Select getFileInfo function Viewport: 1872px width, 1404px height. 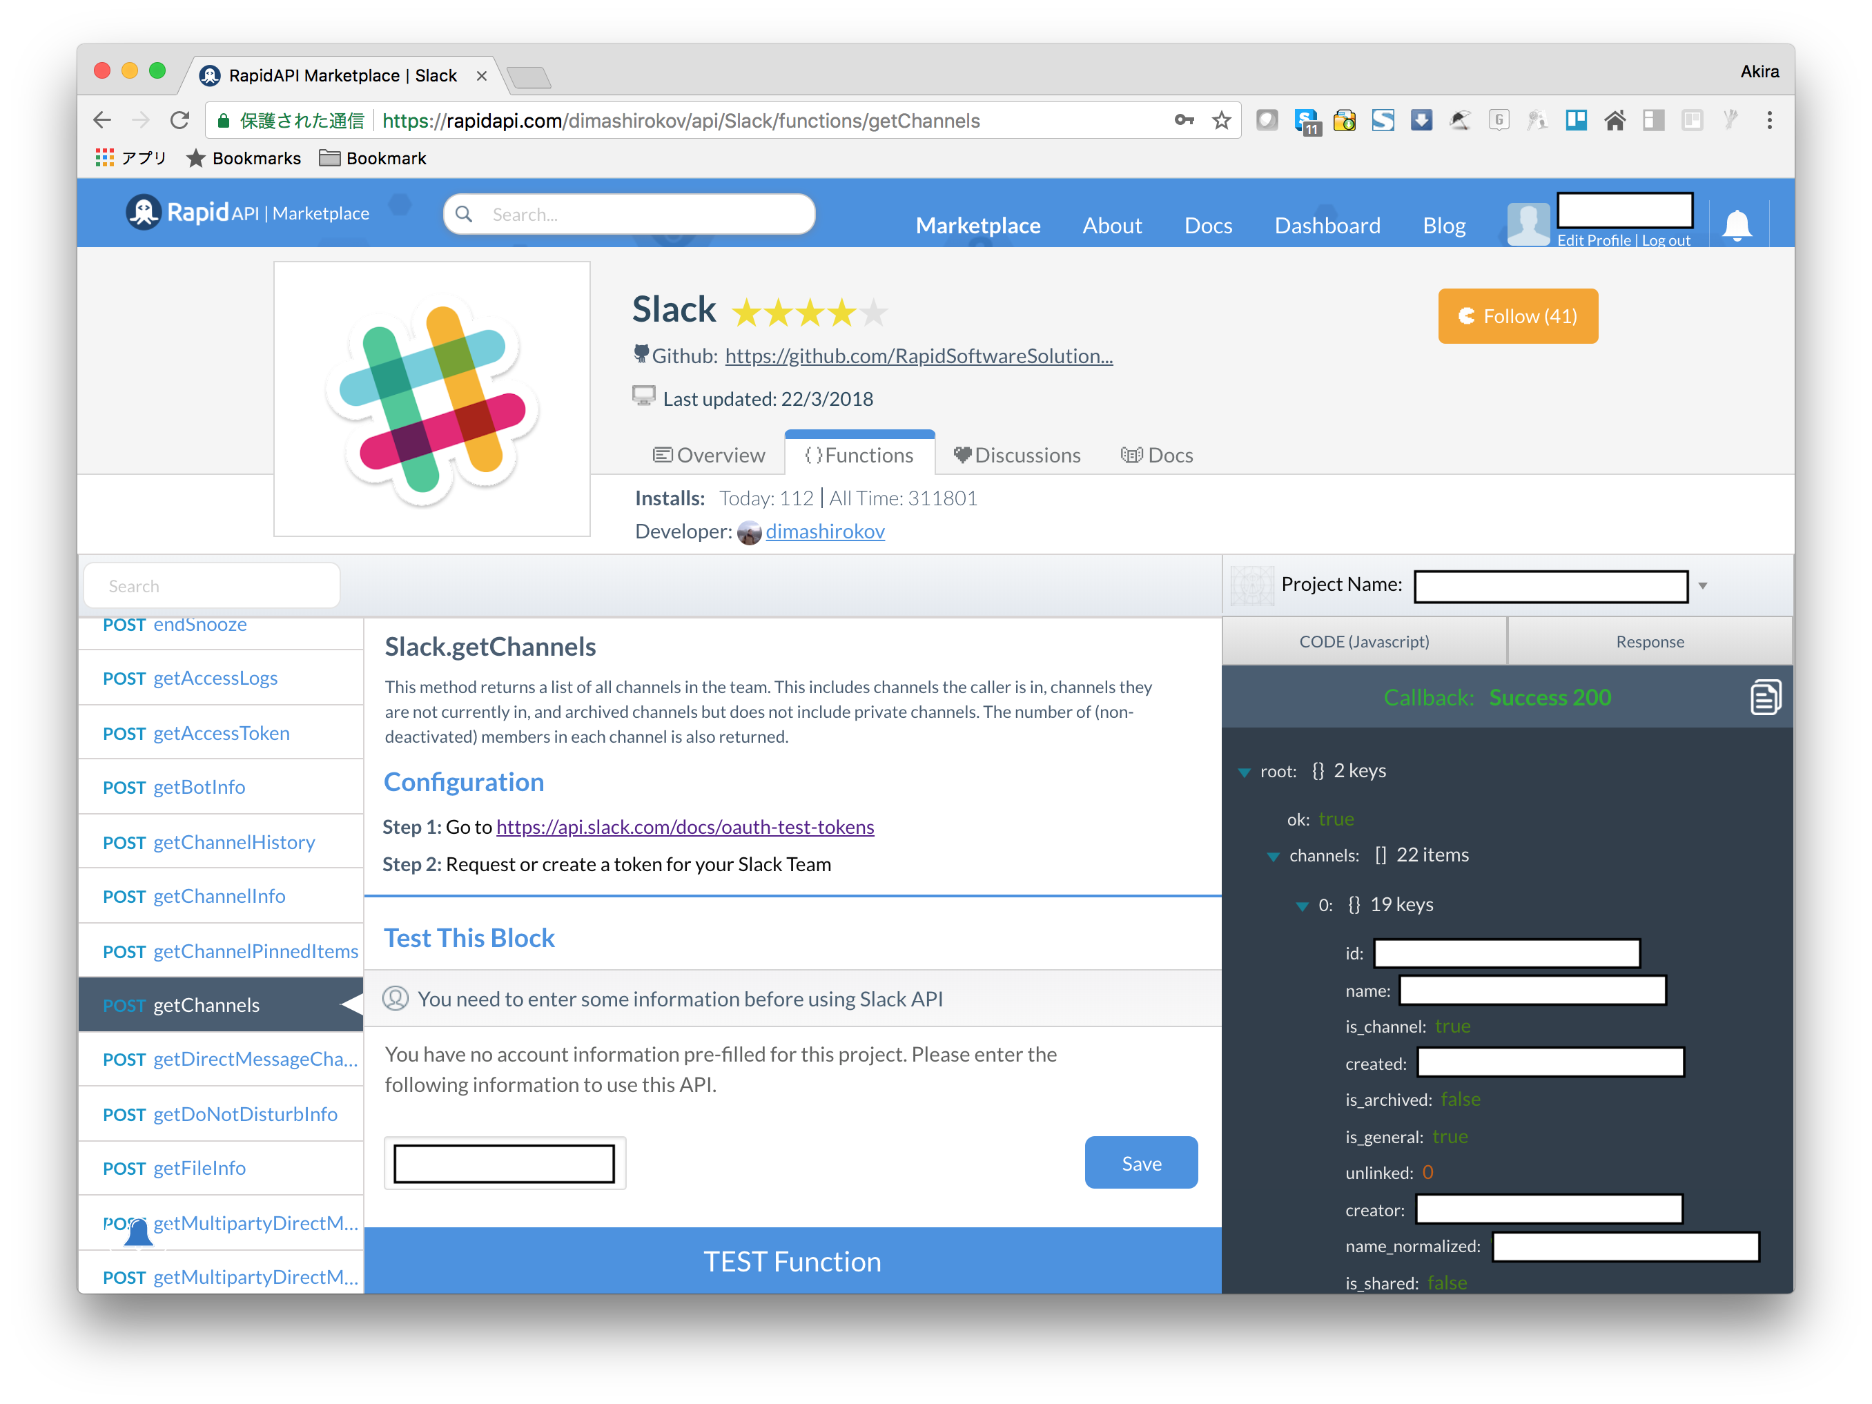pyautogui.click(x=221, y=1168)
